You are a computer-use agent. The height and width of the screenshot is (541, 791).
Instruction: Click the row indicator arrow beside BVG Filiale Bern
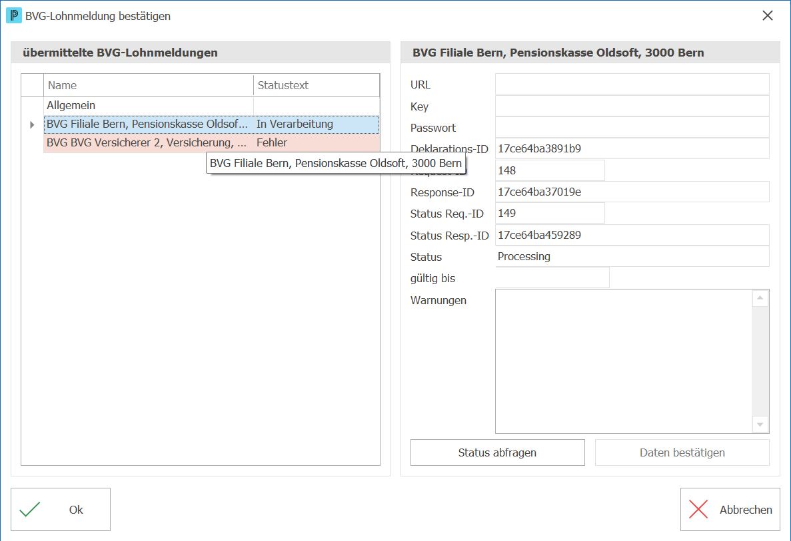tap(32, 124)
